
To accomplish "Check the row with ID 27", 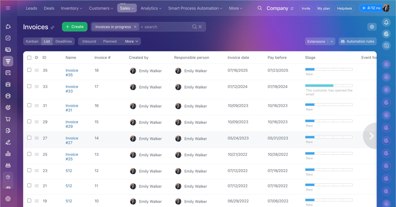I will [x=29, y=138].
